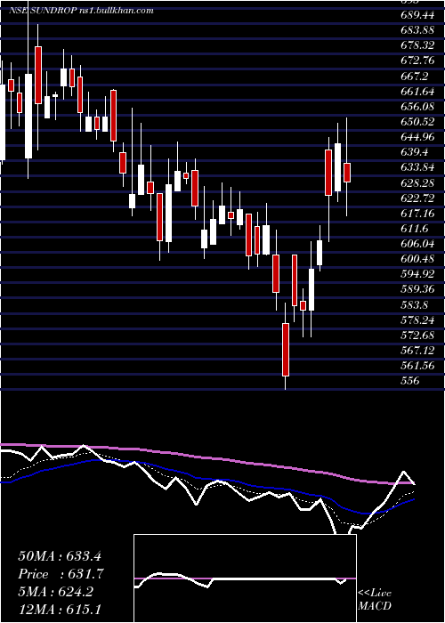The width and height of the screenshot is (445, 623).
Task: Click the 622.72 price axis label
Action: tap(417, 198)
